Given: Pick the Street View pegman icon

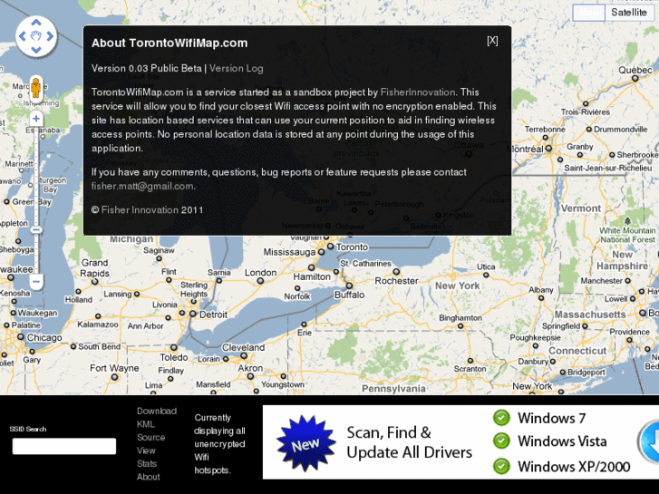Looking at the screenshot, I should (x=36, y=88).
